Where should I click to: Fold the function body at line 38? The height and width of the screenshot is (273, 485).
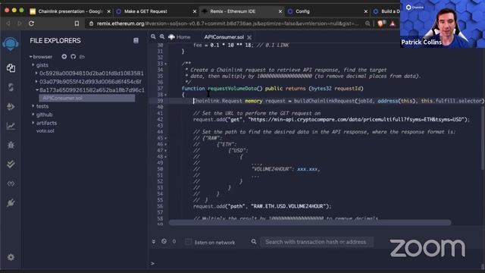click(x=166, y=95)
